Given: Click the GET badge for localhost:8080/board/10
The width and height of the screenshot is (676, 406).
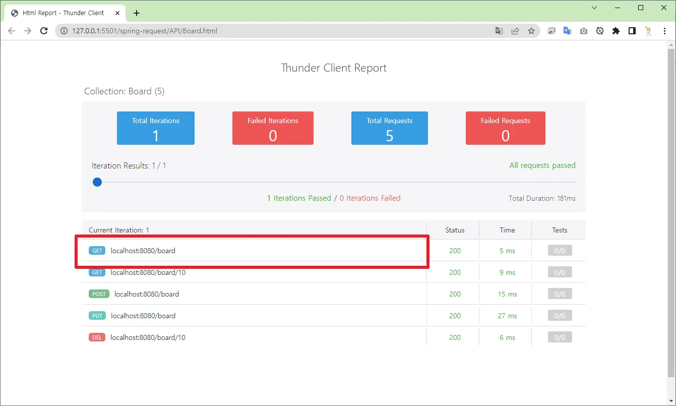Looking at the screenshot, I should (x=97, y=272).
